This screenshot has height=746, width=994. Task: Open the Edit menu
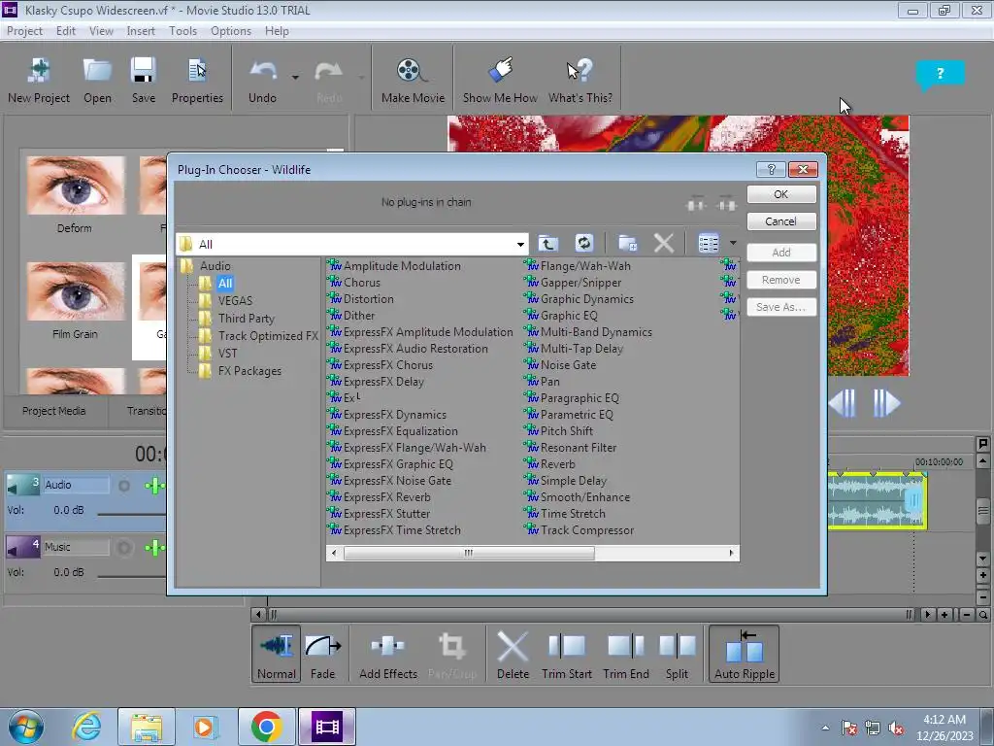pyautogui.click(x=65, y=31)
